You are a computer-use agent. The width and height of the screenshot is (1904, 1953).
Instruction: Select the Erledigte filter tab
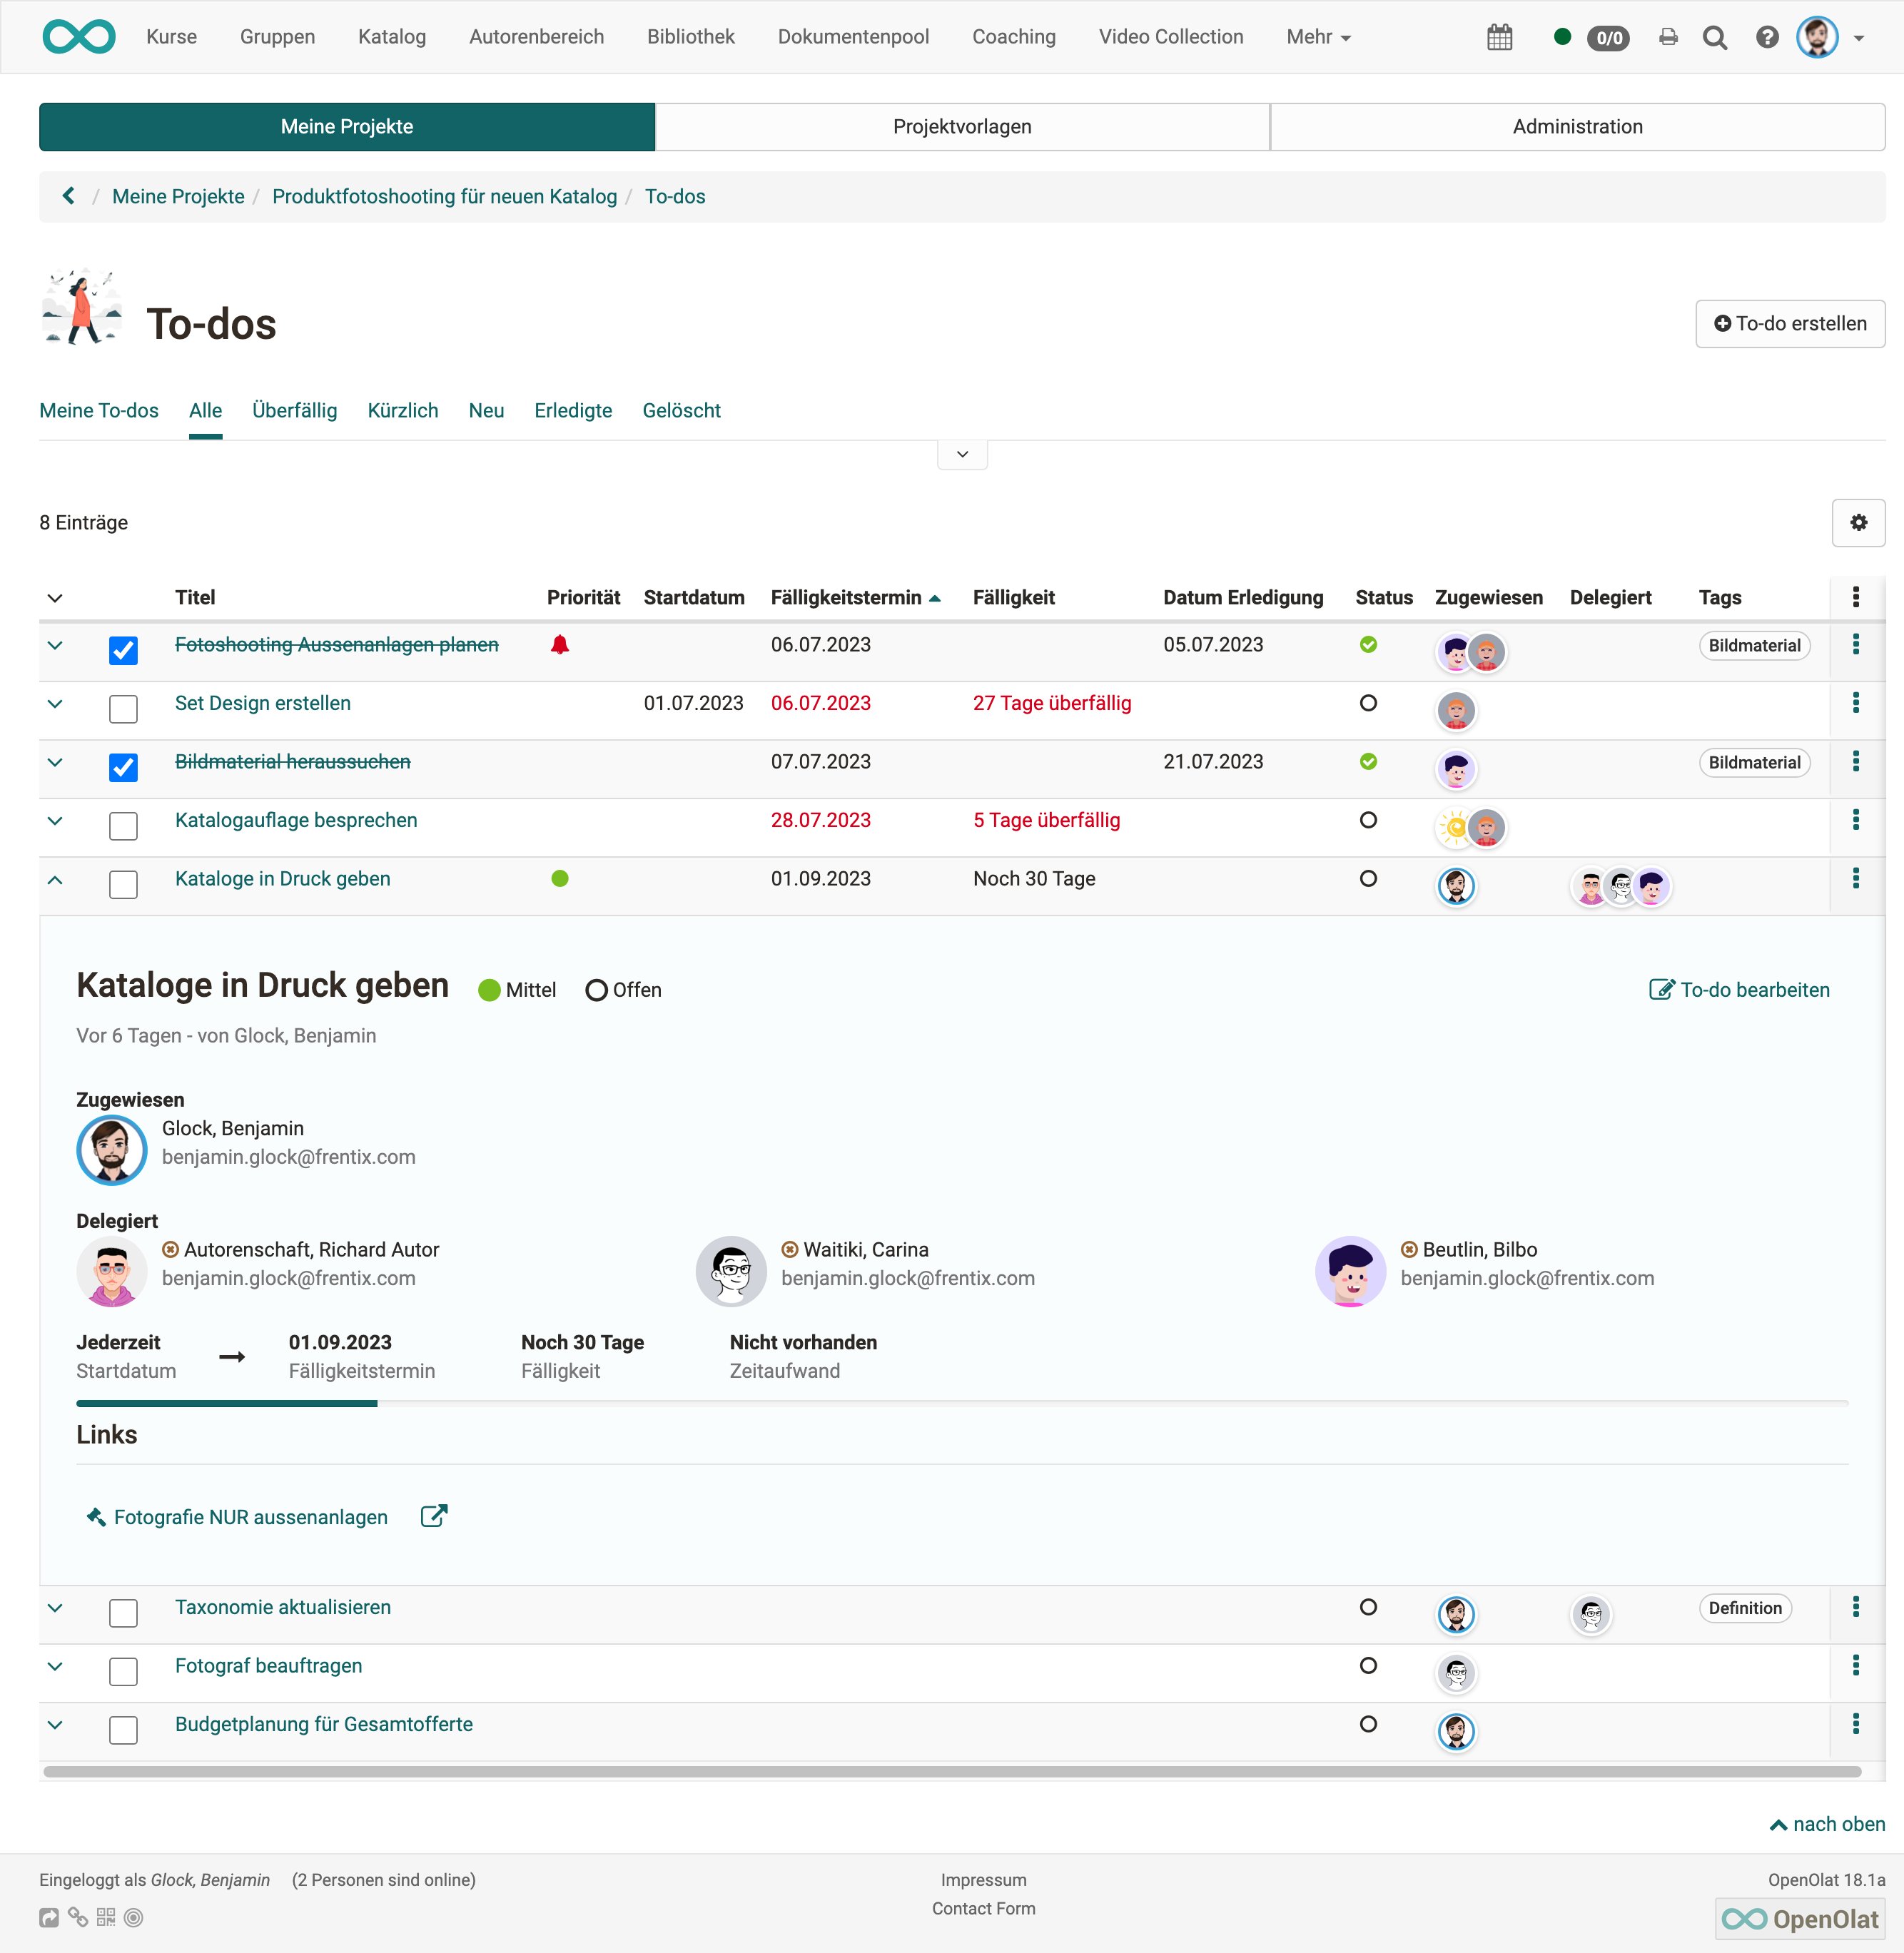(572, 410)
